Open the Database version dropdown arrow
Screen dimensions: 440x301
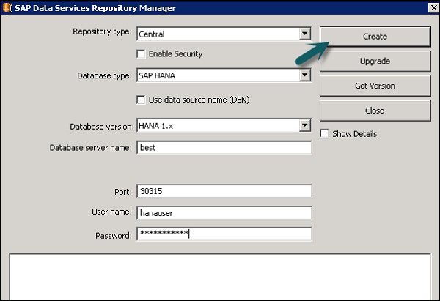pos(304,125)
